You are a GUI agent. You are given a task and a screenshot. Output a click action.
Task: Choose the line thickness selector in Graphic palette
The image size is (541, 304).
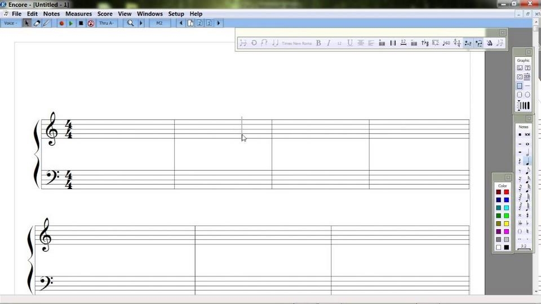tap(524, 105)
